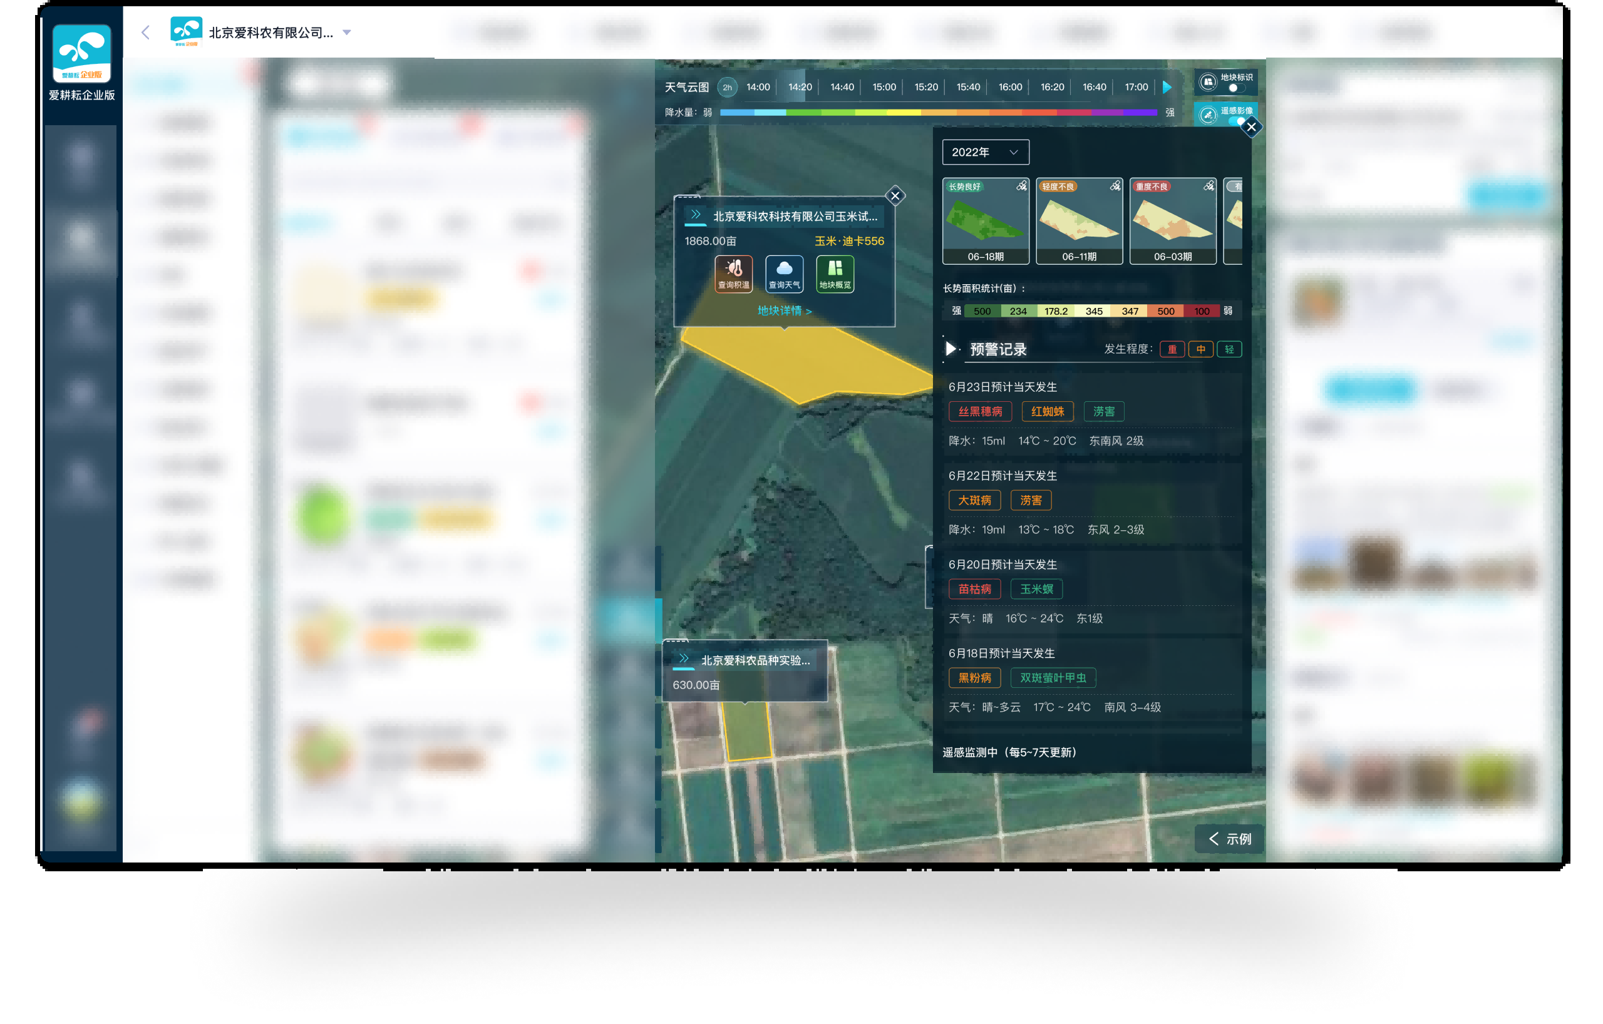
Task: Click the 红蜘蛛 warning tag
Action: 1047,411
